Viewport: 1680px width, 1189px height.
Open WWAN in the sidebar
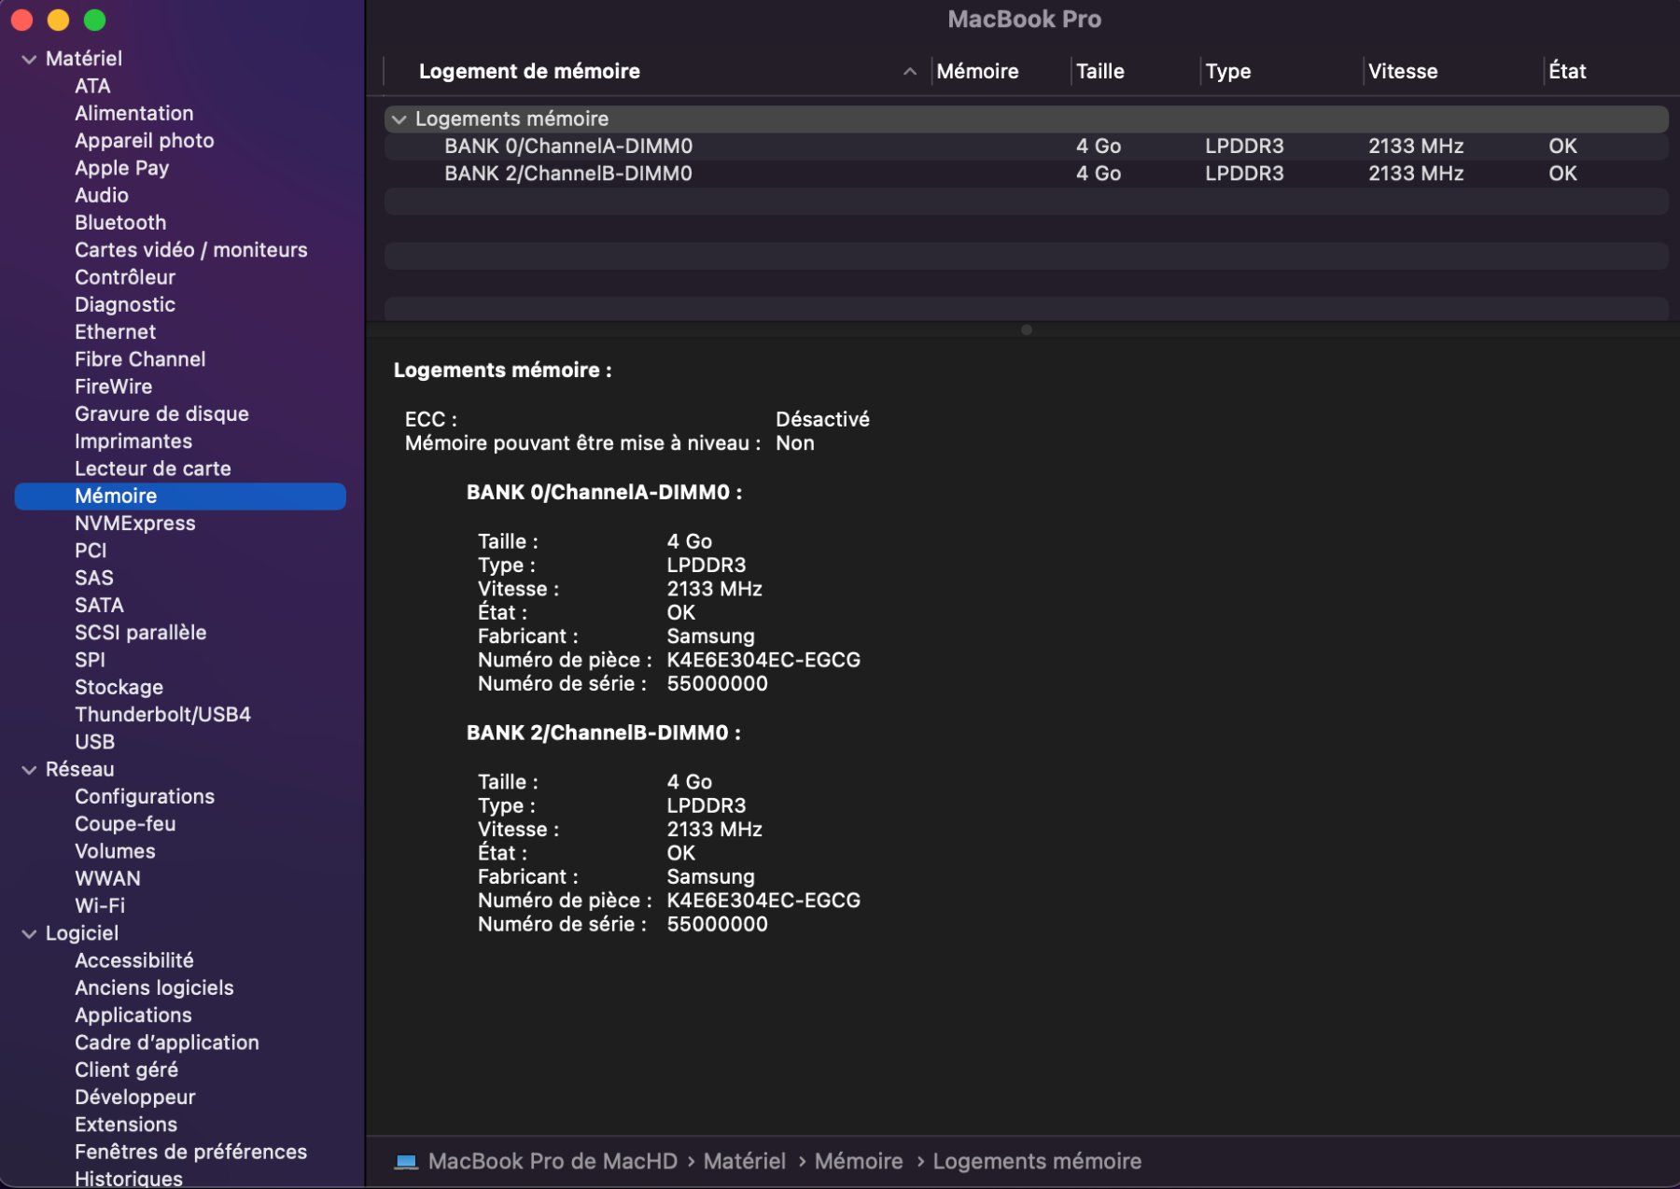click(x=108, y=878)
